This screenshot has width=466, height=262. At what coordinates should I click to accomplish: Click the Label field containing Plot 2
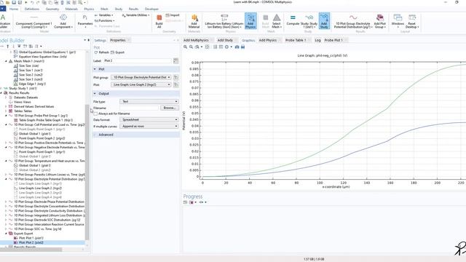pyautogui.click(x=138, y=60)
